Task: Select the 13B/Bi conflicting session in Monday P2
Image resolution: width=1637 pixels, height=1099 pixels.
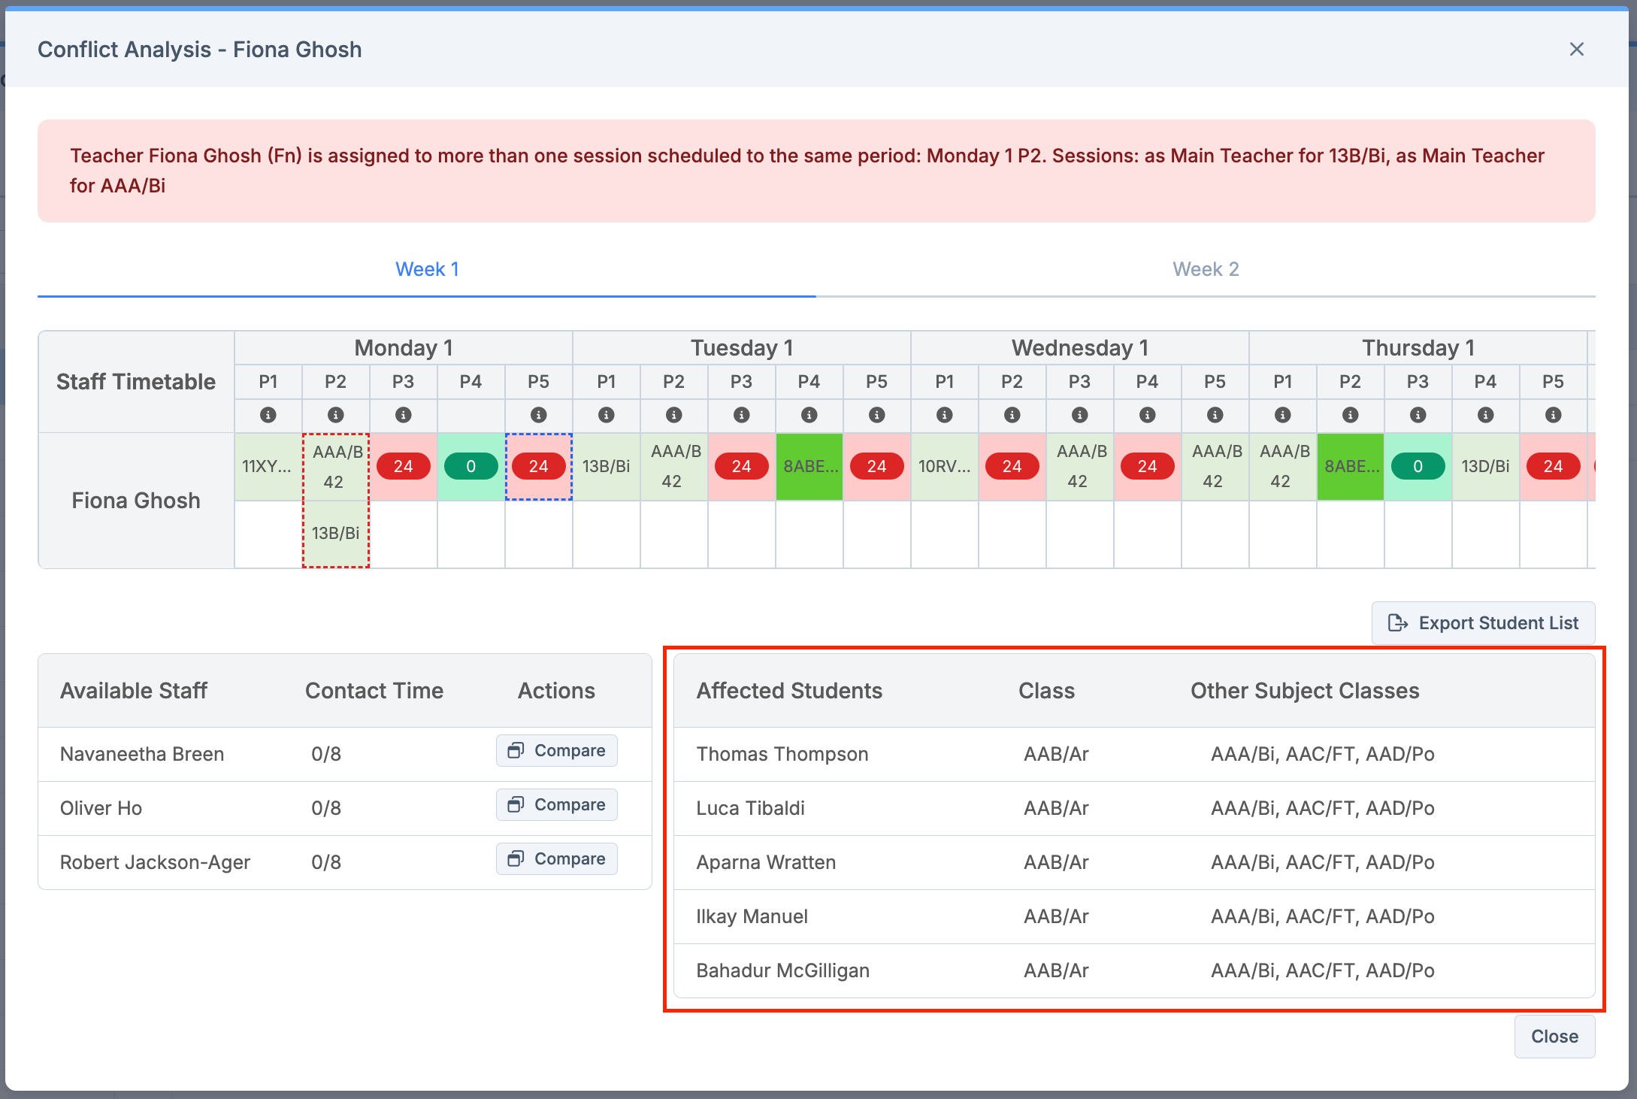Action: 335,533
